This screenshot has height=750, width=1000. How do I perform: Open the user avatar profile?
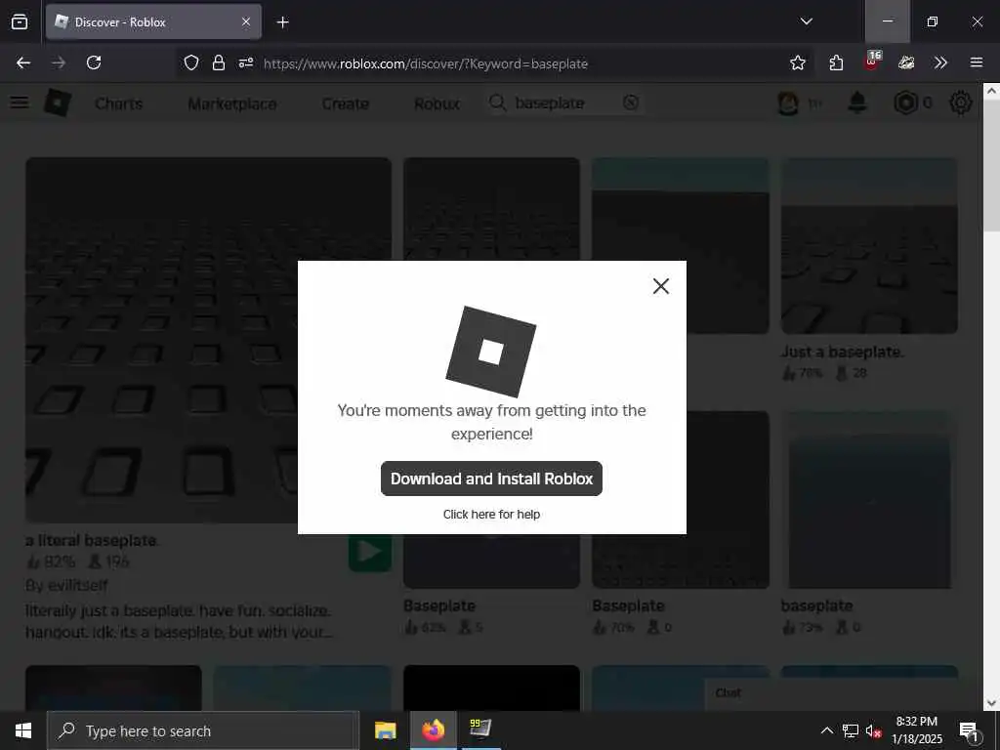coord(788,103)
